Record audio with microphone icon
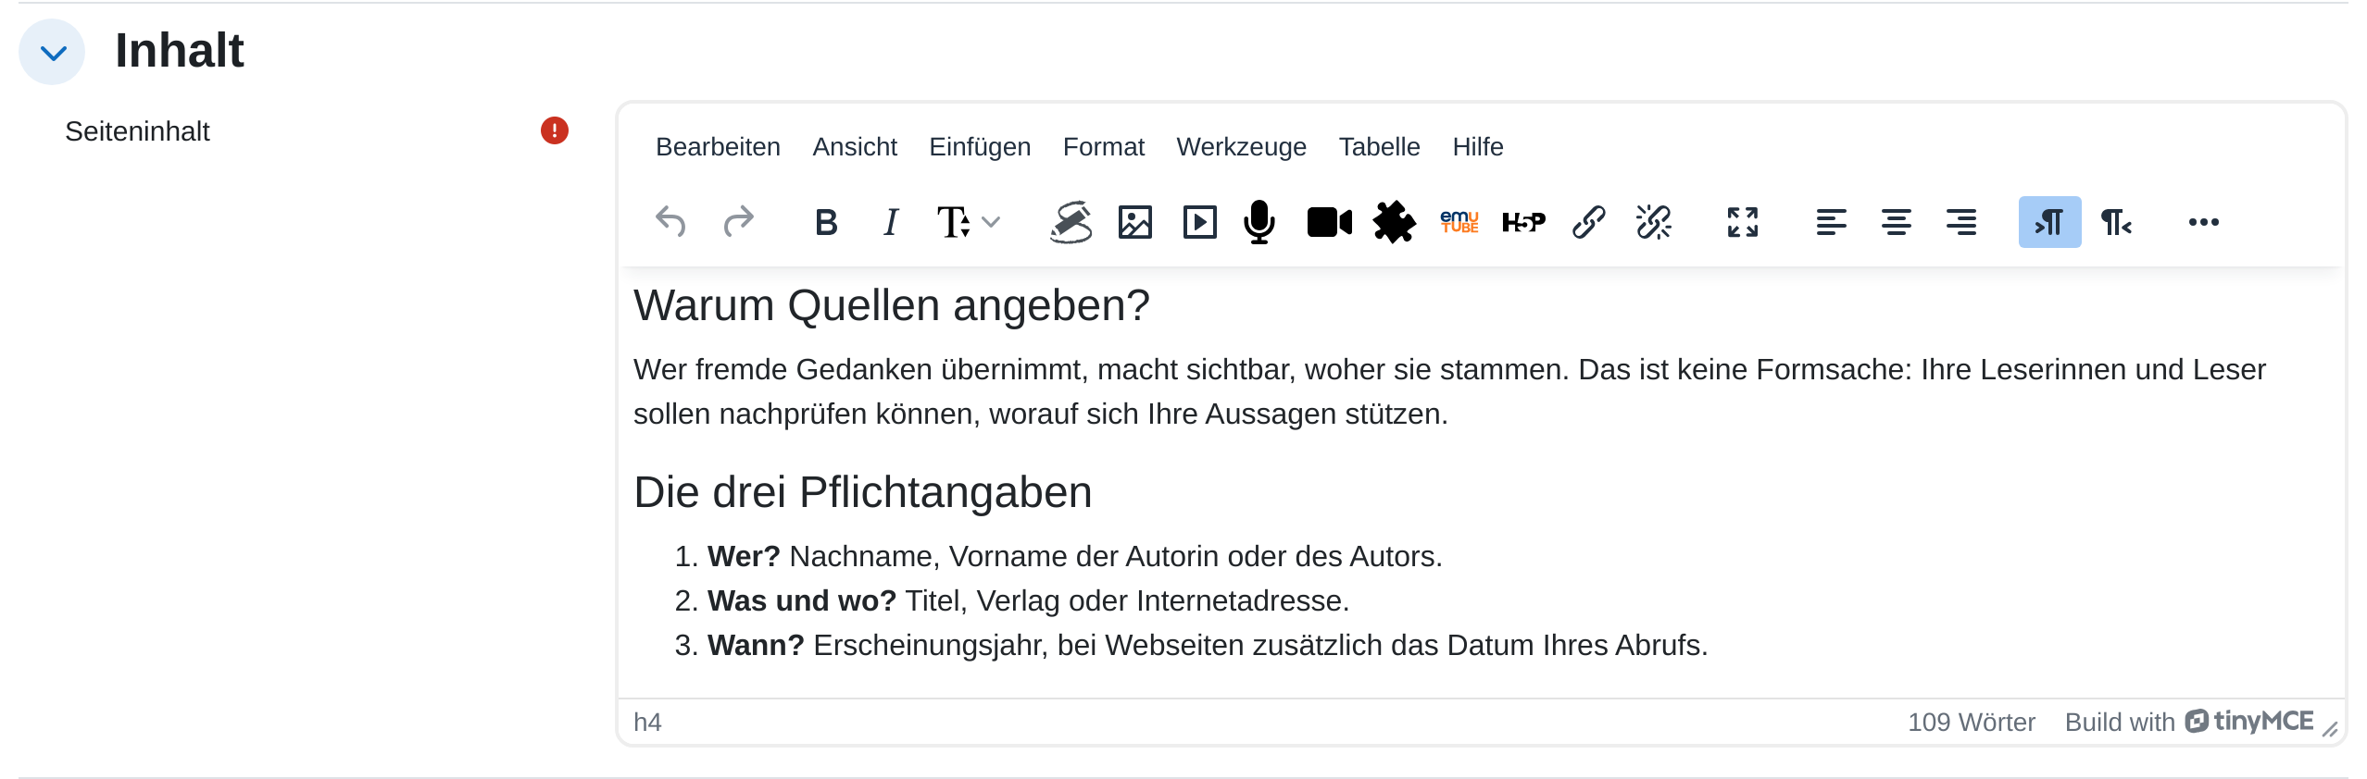Screen dimensions: 2367x779 click(1259, 222)
